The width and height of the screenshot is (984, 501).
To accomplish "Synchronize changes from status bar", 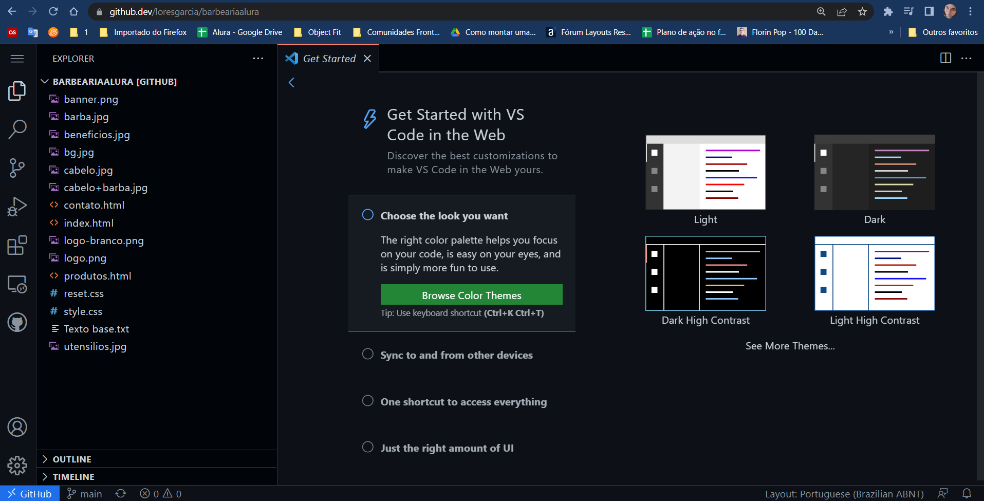I will tap(121, 494).
